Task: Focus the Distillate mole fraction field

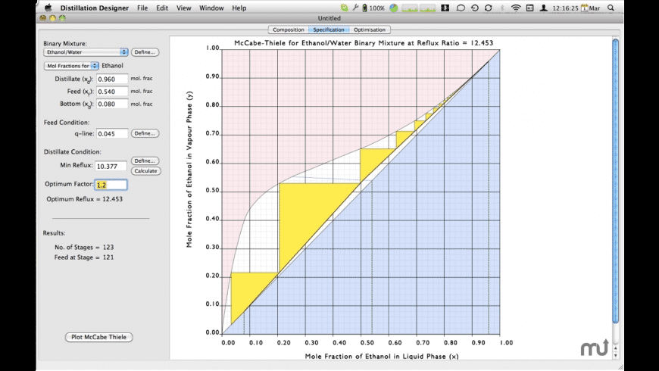Action: [x=112, y=79]
